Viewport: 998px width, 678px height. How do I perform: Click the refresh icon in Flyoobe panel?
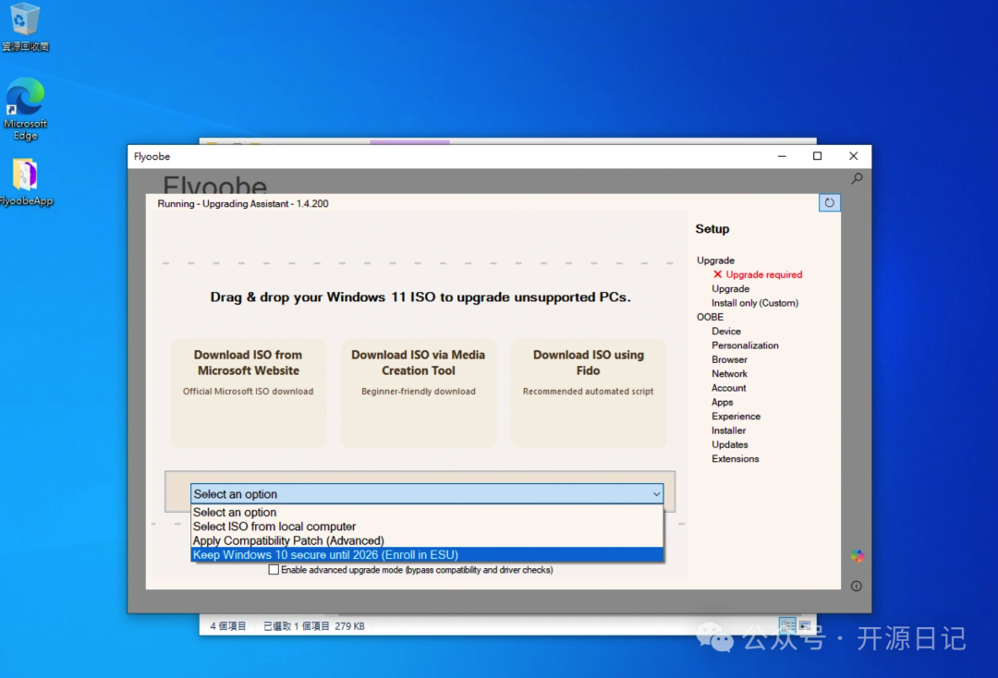tap(829, 203)
